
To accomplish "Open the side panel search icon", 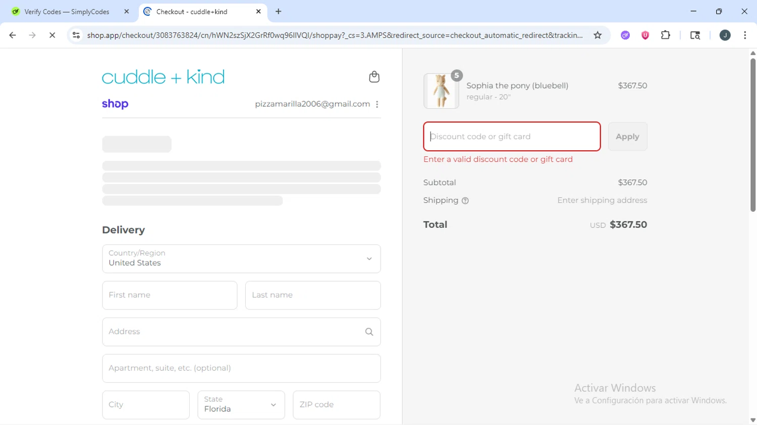I will point(695,35).
